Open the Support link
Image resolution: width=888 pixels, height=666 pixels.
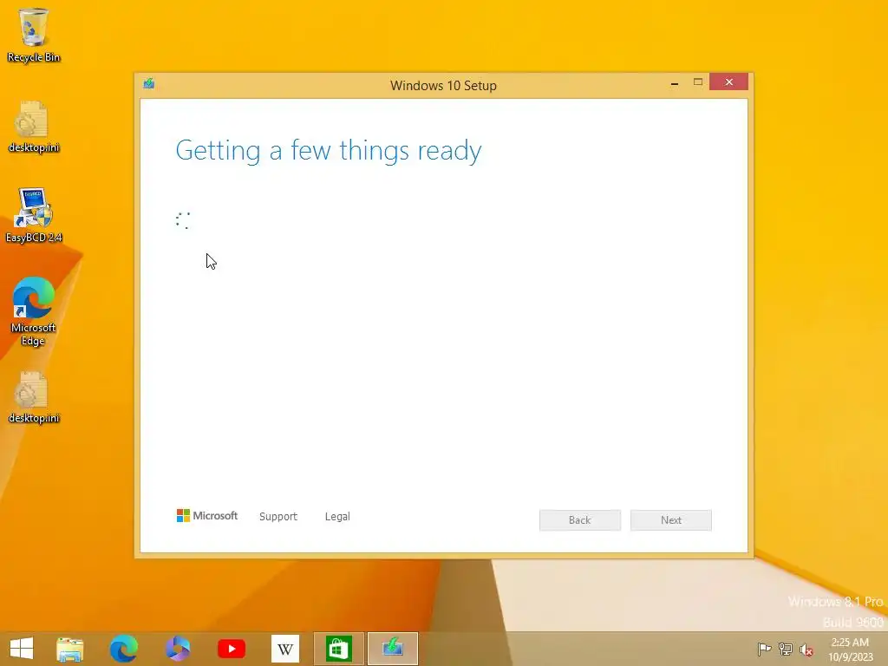point(278,517)
